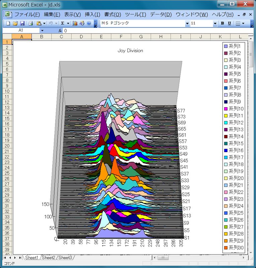Jump to the first sheet tab
The image size is (256, 268).
pyautogui.click(x=5, y=258)
